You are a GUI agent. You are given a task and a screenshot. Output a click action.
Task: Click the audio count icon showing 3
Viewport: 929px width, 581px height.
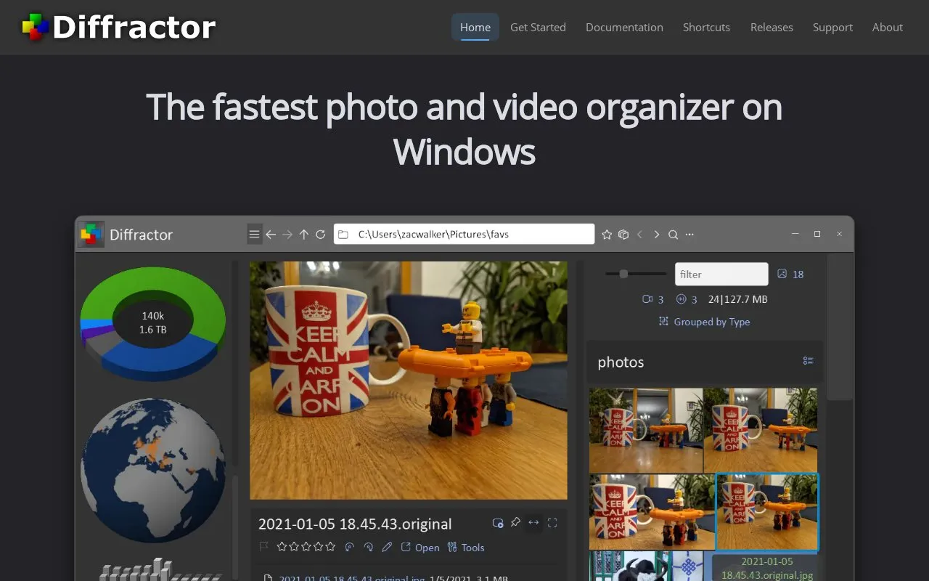tap(682, 299)
